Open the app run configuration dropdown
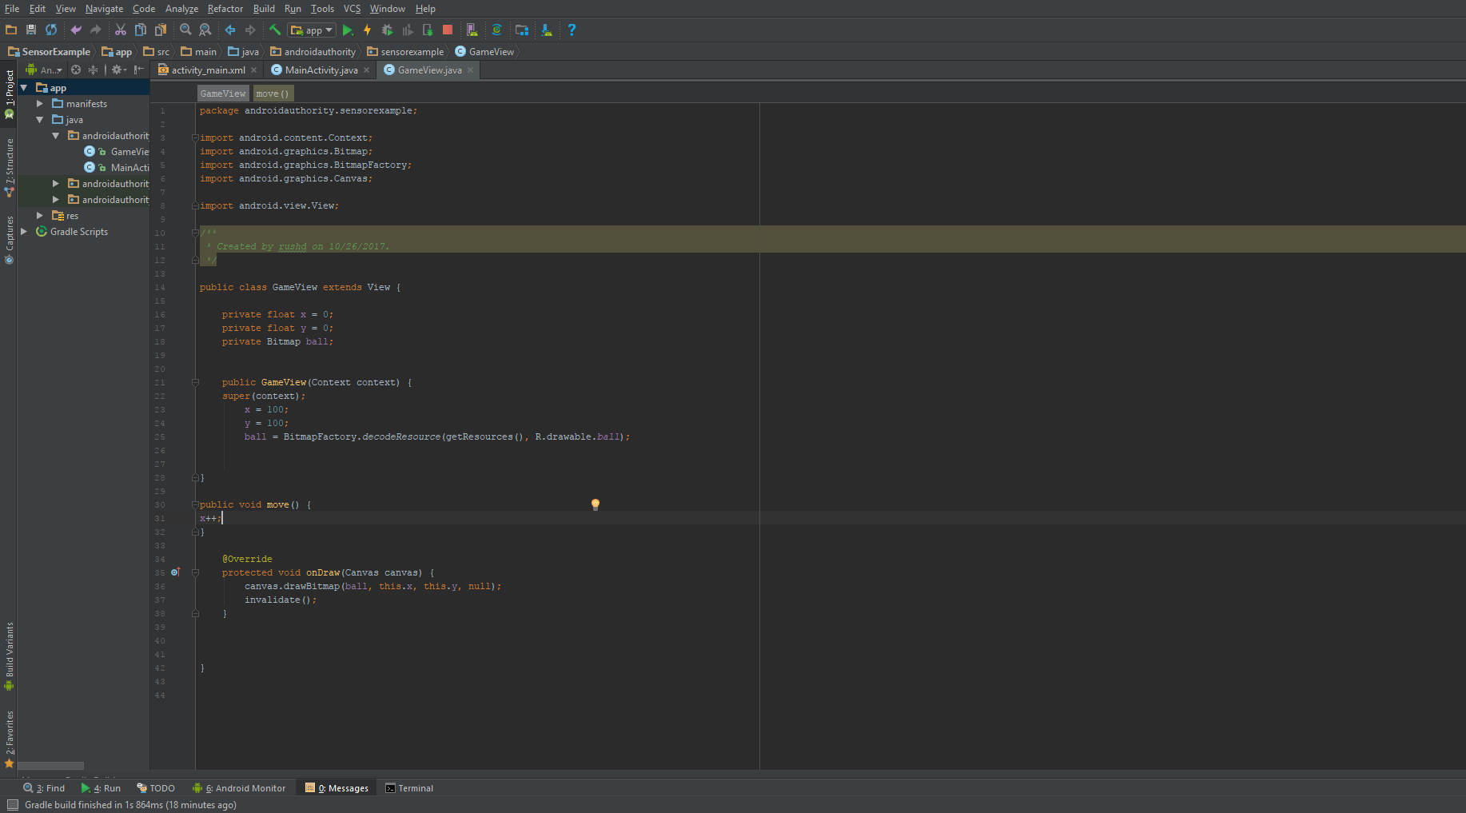 313,30
